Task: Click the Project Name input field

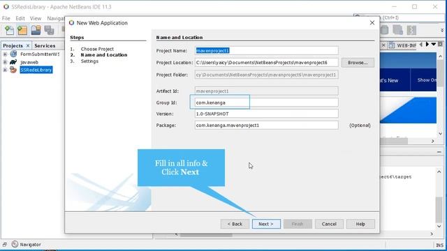Action: [x=266, y=51]
